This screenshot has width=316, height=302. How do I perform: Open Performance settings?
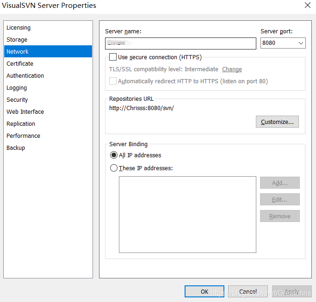click(48, 136)
